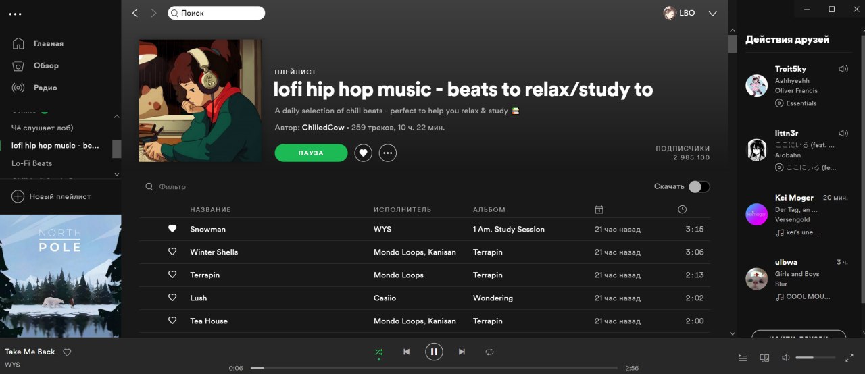Like the Winter Shells track
This screenshot has width=865, height=374.
click(x=172, y=252)
